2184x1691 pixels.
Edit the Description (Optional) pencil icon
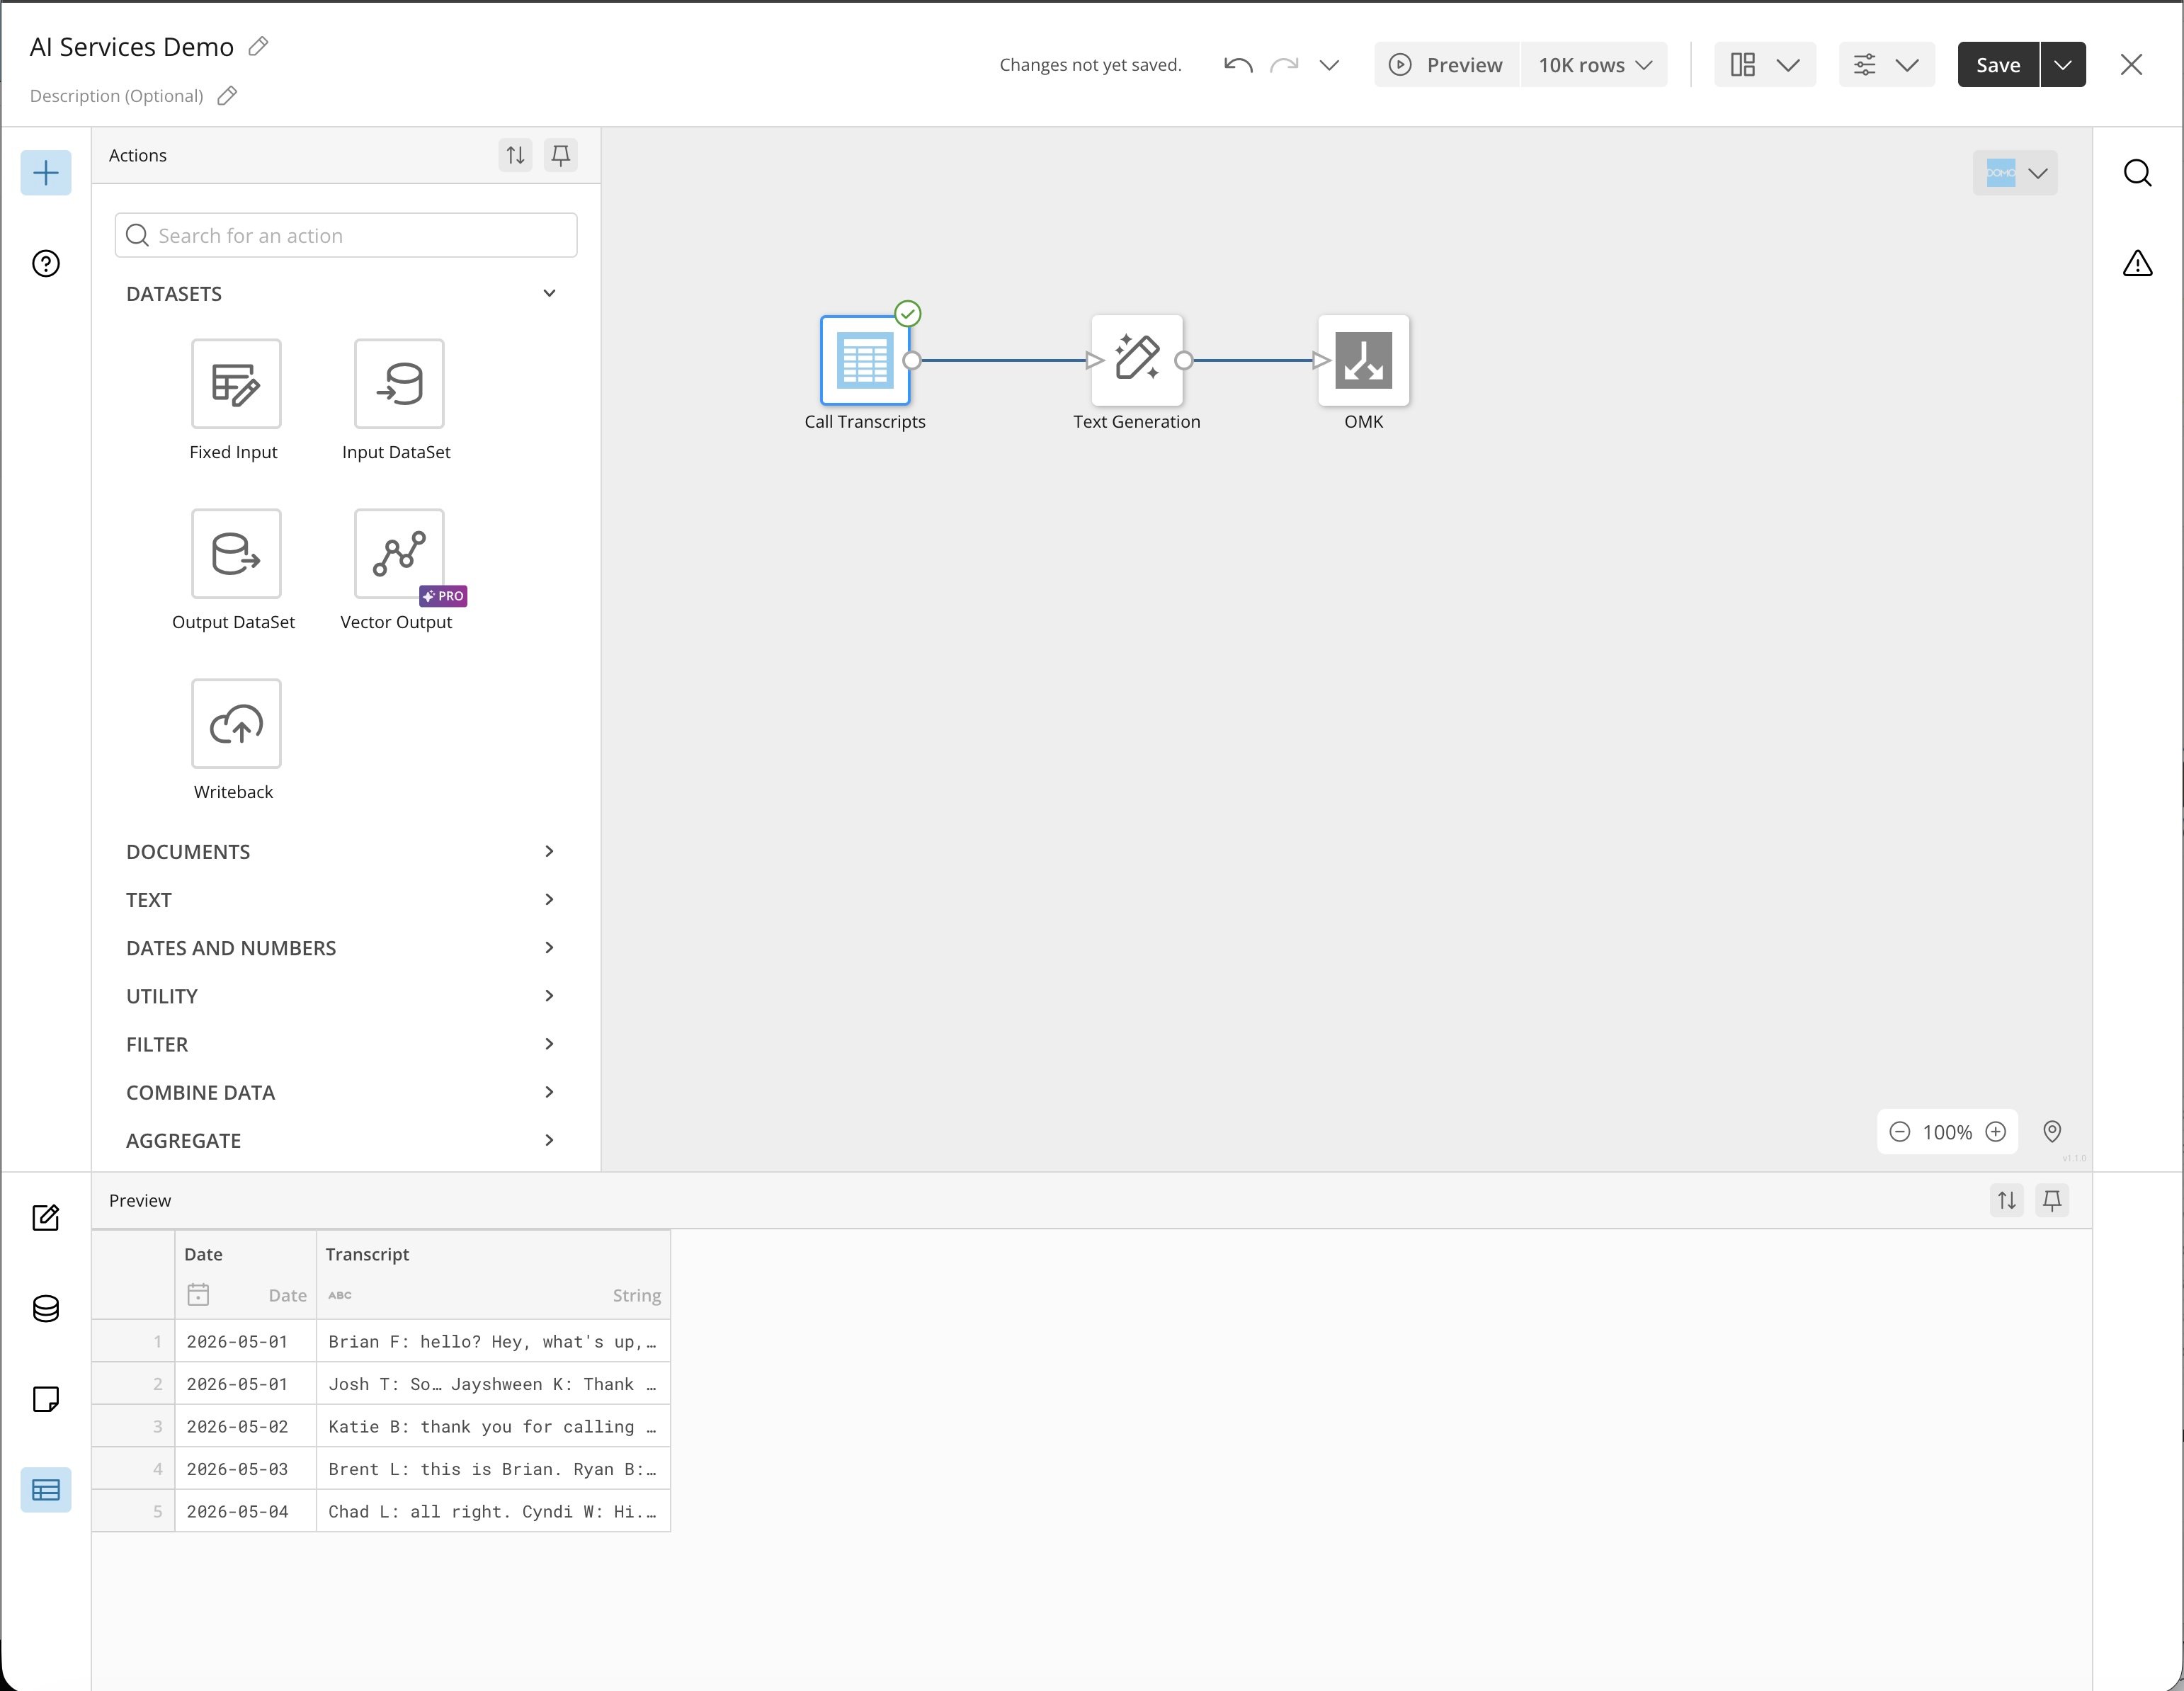[x=227, y=95]
